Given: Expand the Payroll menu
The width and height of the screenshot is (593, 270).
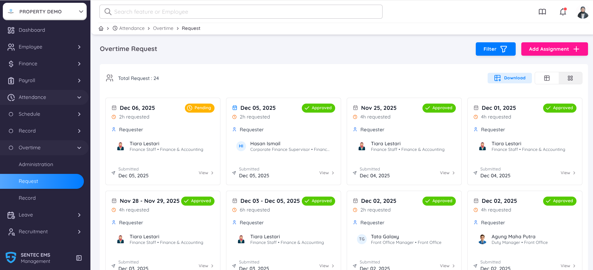Looking at the screenshot, I should coord(44,81).
